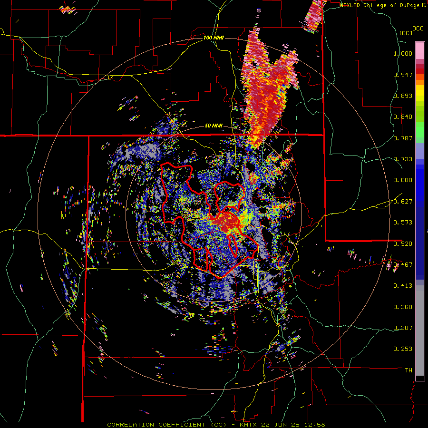Click the 0.360 scale value

click(x=403, y=307)
